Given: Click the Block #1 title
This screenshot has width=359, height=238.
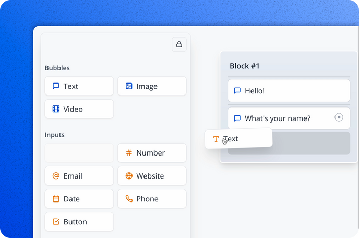Looking at the screenshot, I should (x=245, y=66).
